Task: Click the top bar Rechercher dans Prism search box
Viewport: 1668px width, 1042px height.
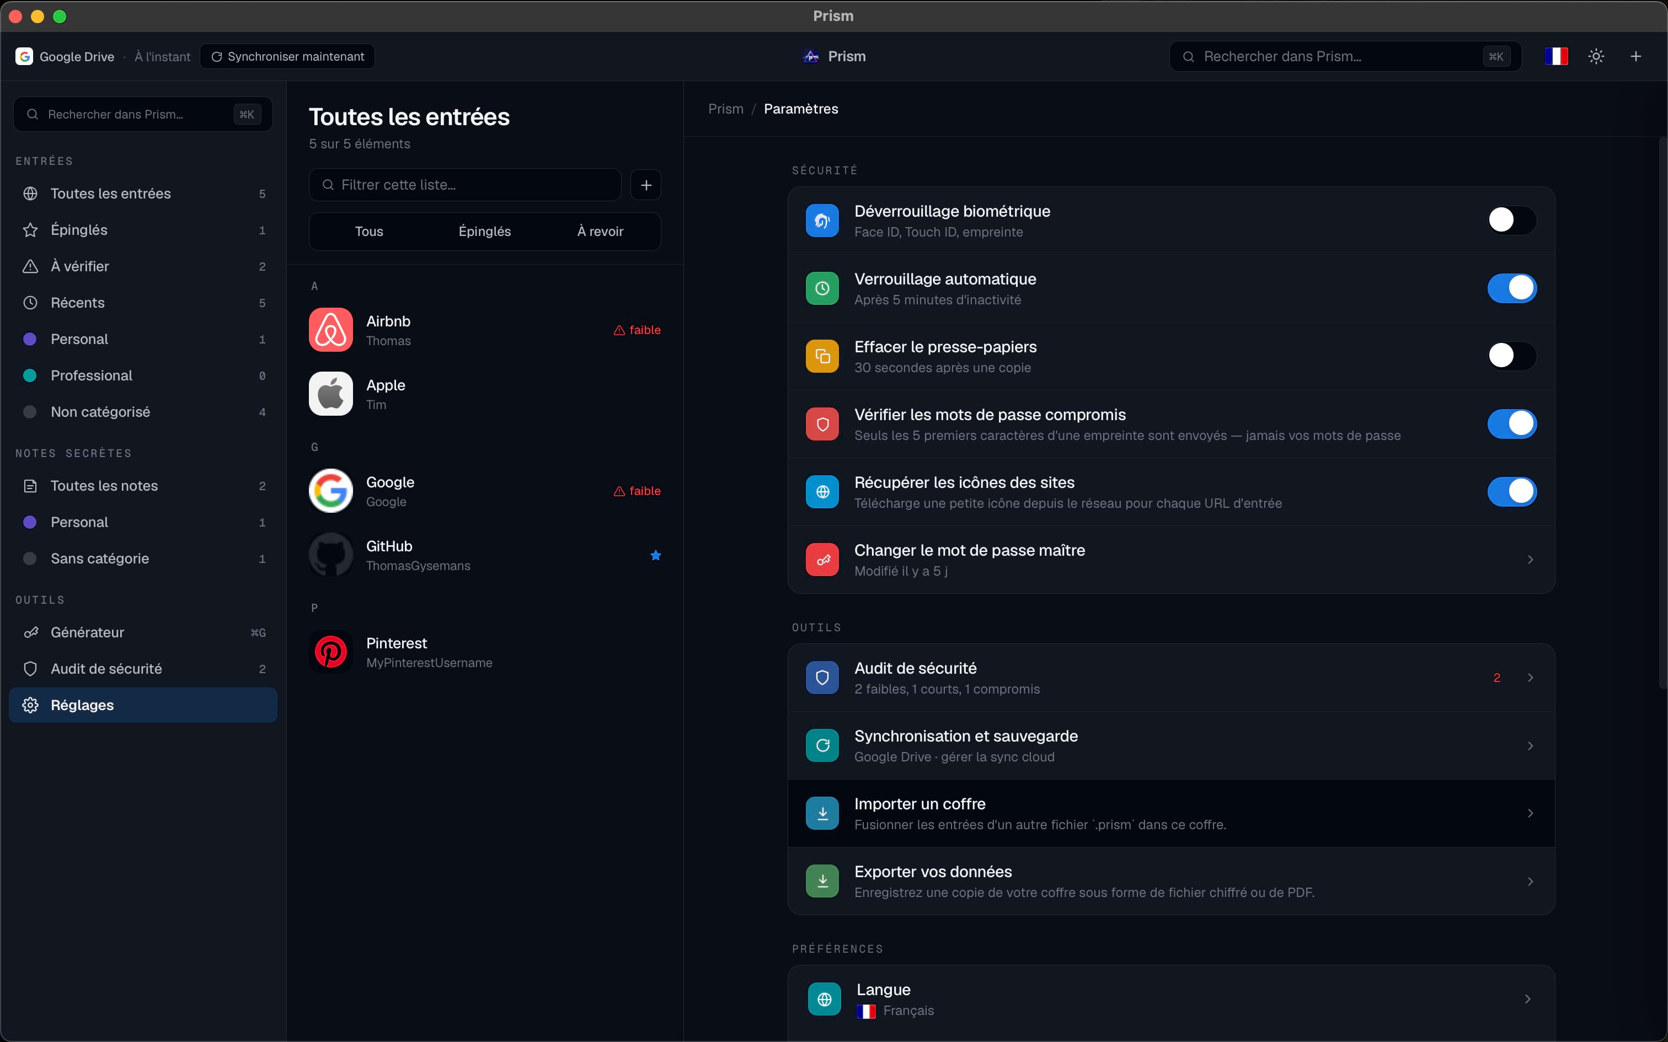Action: pyautogui.click(x=1345, y=56)
